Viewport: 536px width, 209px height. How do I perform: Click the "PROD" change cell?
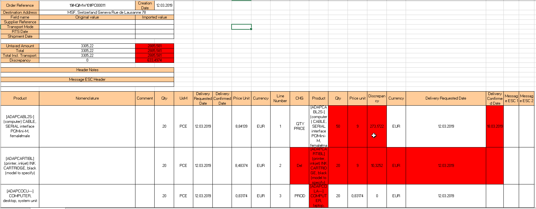coord(299,196)
